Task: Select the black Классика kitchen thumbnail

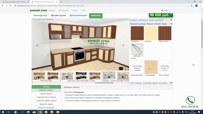Action: 81,76
